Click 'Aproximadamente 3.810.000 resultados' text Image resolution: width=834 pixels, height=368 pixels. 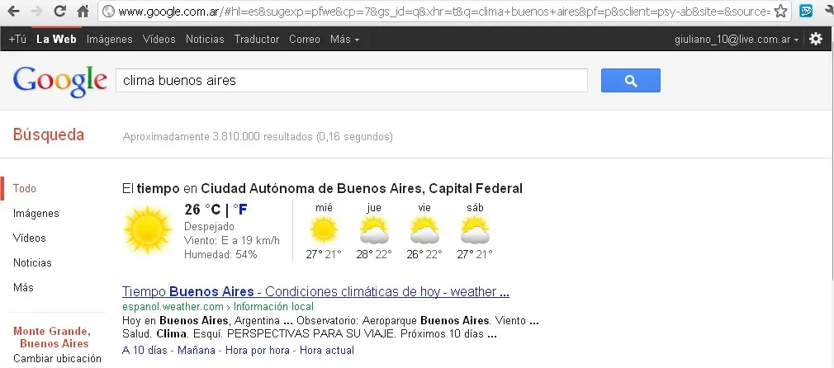point(258,137)
